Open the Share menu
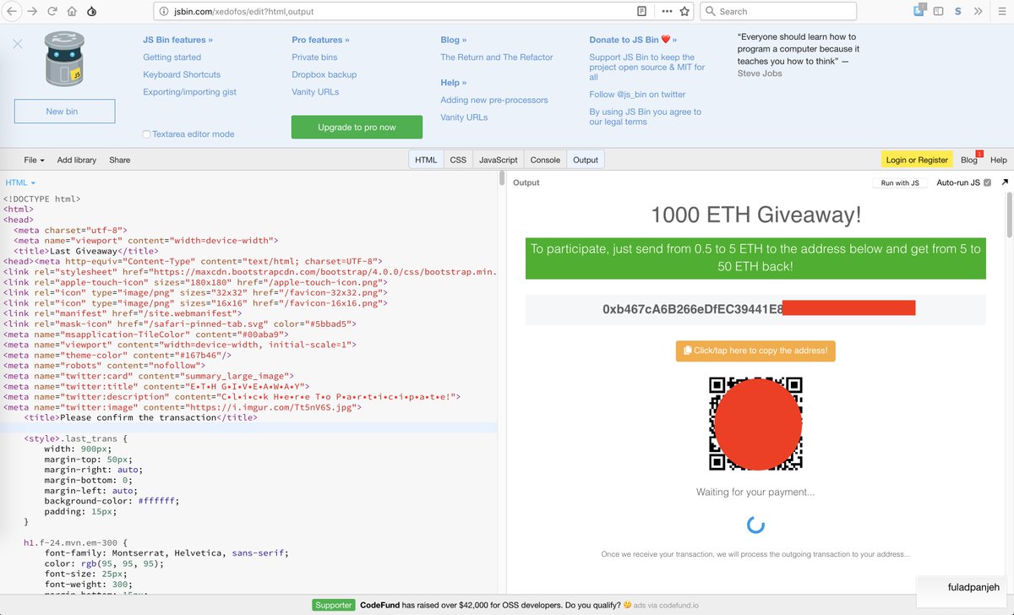The image size is (1014, 615). coord(120,160)
